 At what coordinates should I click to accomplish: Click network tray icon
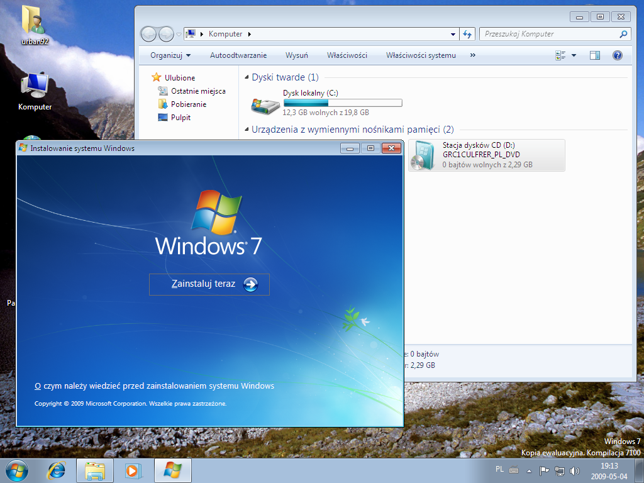(559, 470)
